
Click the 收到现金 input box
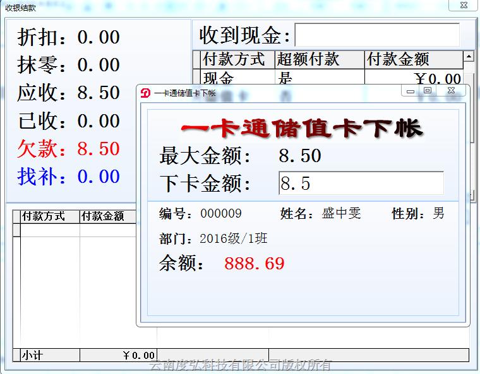tap(376, 35)
